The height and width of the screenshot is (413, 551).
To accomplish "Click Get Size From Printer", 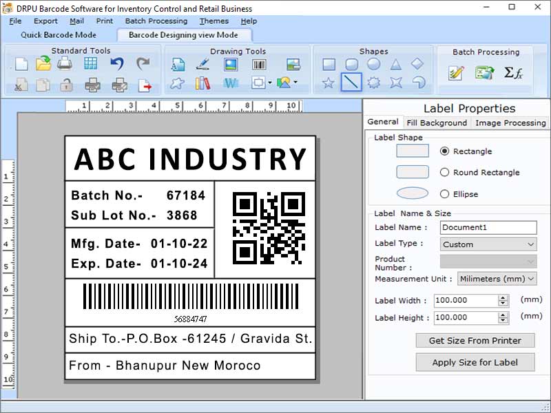I will click(x=475, y=340).
